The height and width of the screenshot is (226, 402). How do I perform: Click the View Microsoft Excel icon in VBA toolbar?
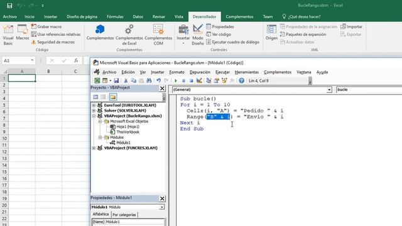click(x=97, y=81)
